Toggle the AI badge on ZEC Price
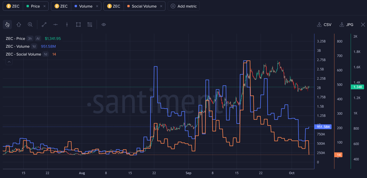 pos(38,39)
